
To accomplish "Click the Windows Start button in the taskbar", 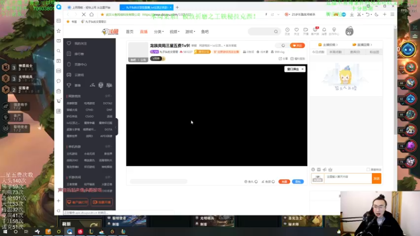I will coord(5,232).
